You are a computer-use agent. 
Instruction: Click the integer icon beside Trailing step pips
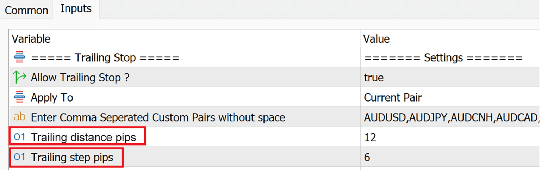20,157
